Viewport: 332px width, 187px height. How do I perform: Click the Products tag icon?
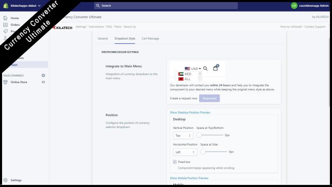(x=5, y=32)
